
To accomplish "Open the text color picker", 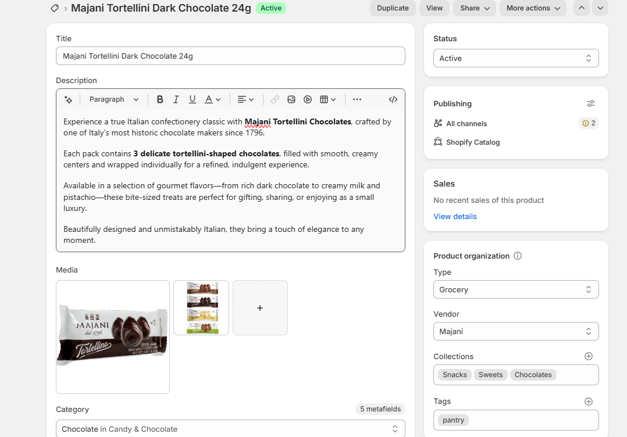I will pyautogui.click(x=212, y=99).
